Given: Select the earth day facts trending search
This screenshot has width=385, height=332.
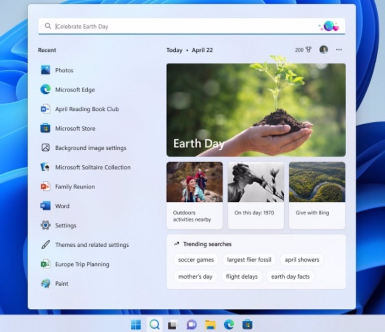Looking at the screenshot, I should tap(290, 276).
